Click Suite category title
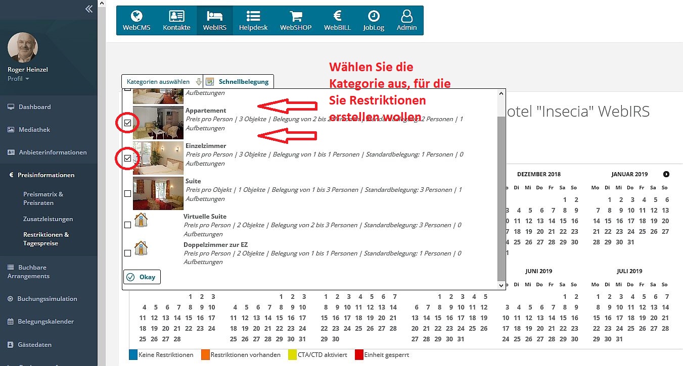The width and height of the screenshot is (683, 366). pos(193,181)
